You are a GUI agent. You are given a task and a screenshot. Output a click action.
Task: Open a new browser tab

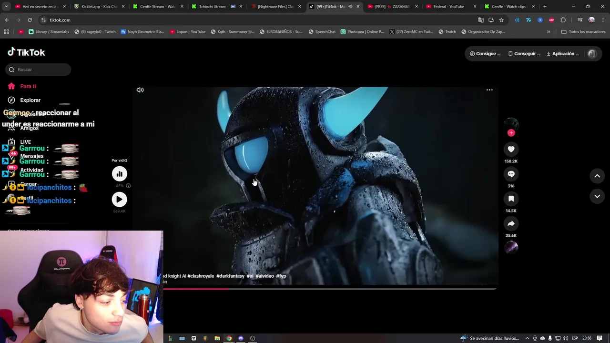pyautogui.click(x=545, y=7)
